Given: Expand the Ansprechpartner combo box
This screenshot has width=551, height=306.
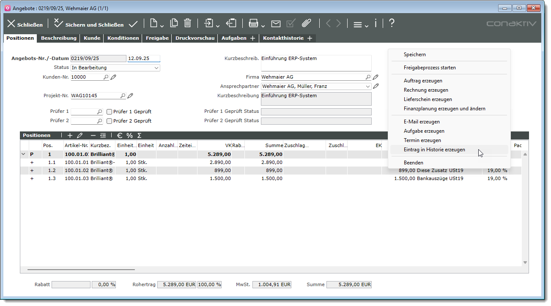Looking at the screenshot, I should [x=367, y=86].
